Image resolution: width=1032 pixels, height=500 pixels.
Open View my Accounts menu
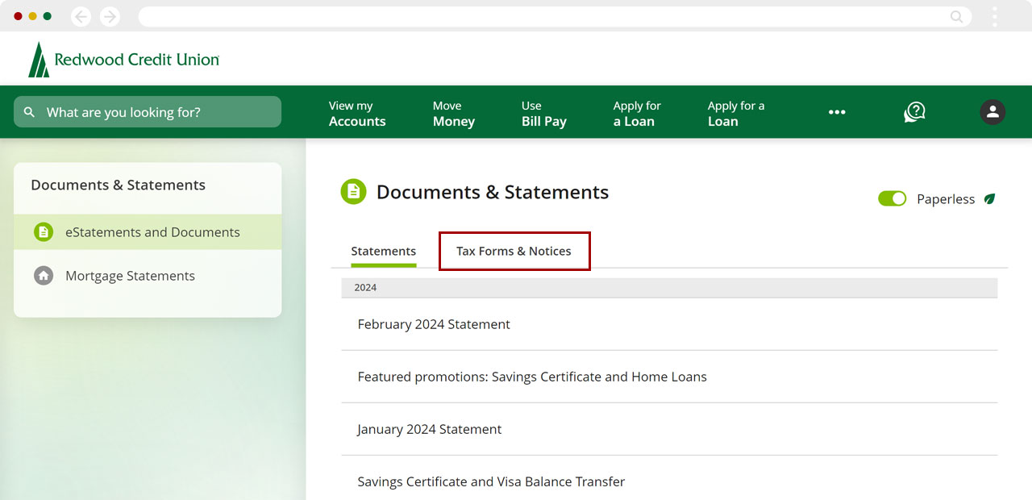[357, 114]
